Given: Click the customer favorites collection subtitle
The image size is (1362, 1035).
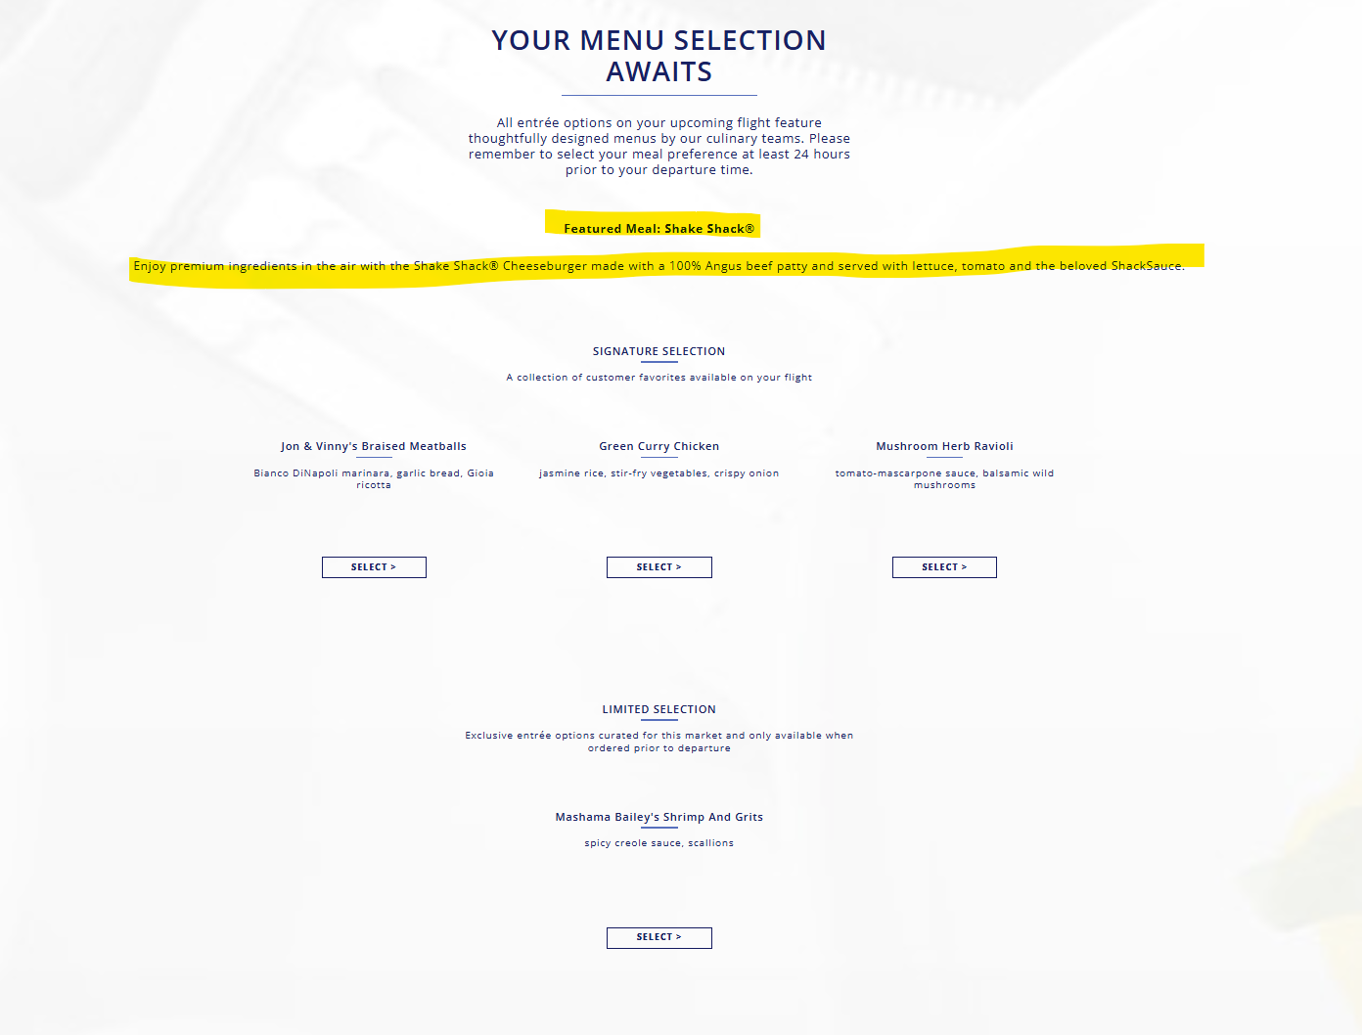Looking at the screenshot, I should click(658, 378).
